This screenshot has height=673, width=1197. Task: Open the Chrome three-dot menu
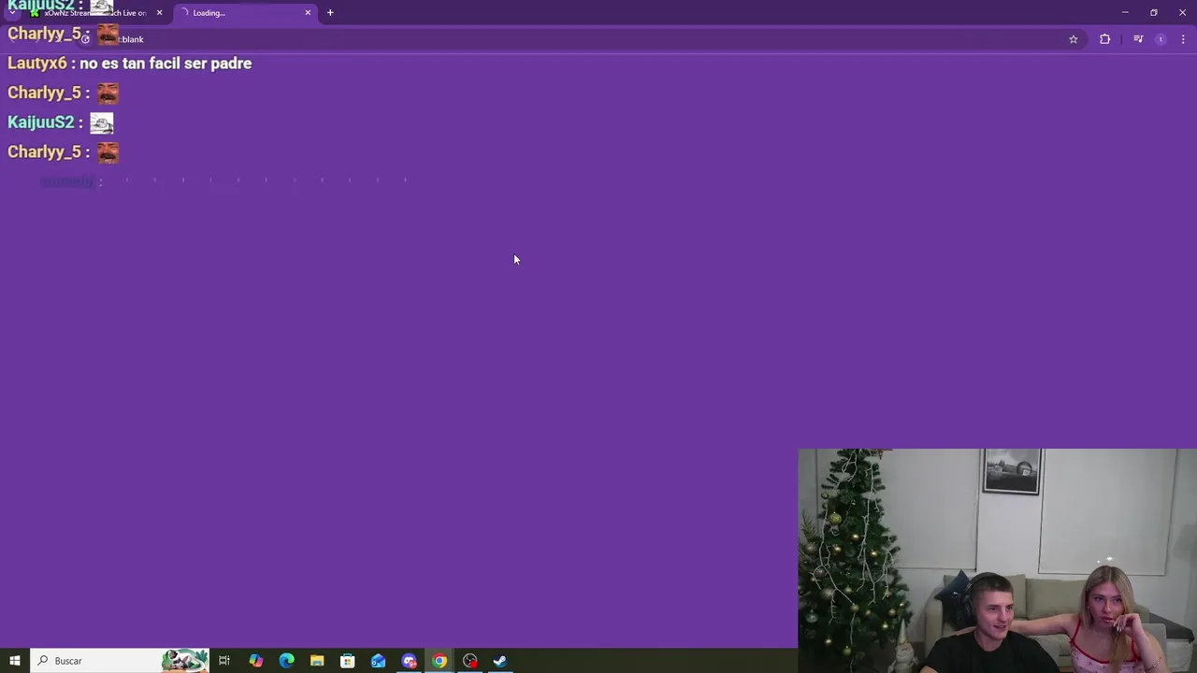pyautogui.click(x=1183, y=39)
